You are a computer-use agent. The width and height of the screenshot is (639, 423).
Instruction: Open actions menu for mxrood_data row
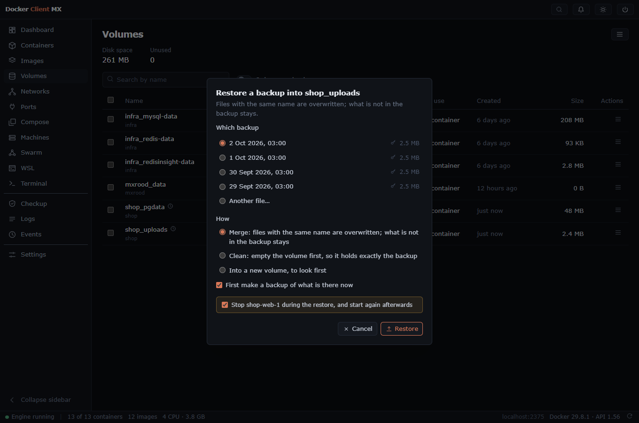[618, 188]
